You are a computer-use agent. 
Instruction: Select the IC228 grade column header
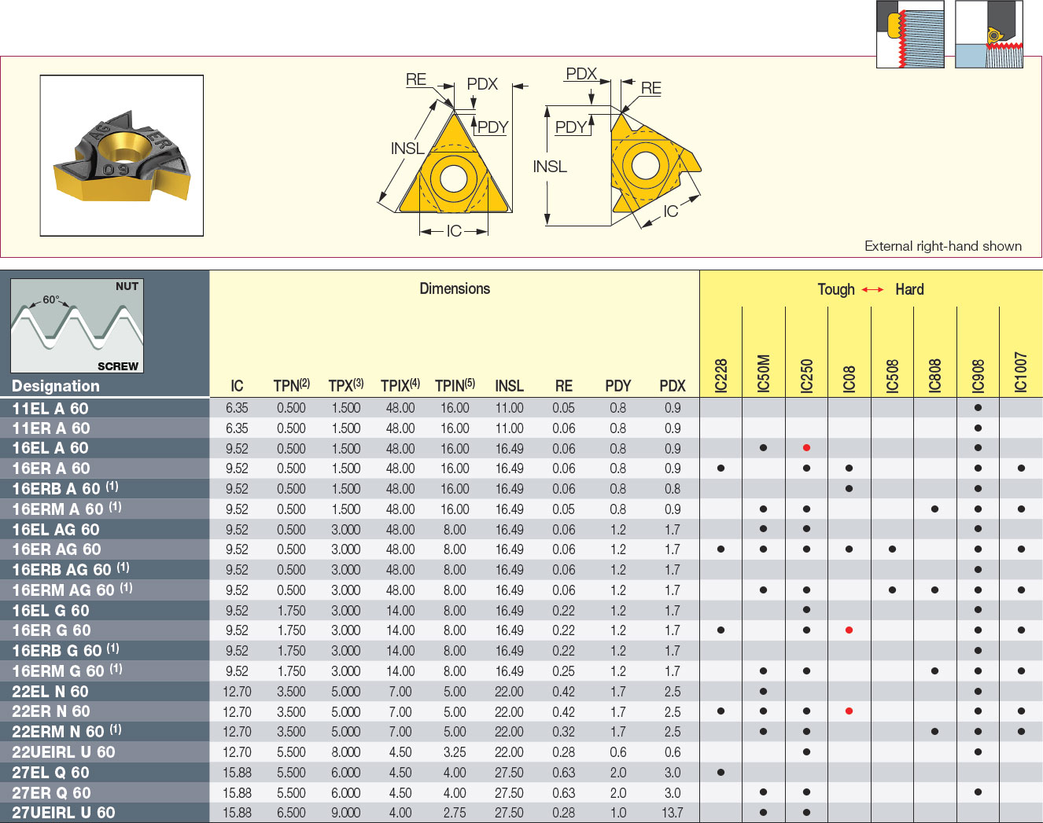coord(721,375)
